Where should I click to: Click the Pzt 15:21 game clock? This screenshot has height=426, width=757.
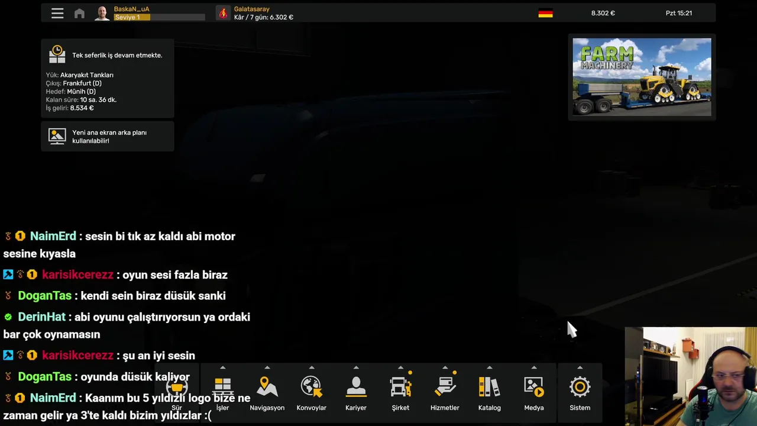click(x=679, y=13)
